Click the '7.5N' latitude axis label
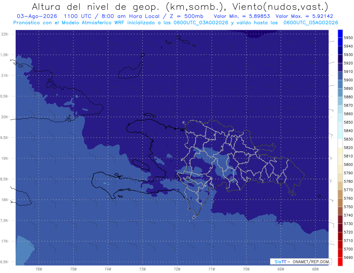This screenshot has height=273, width=354. (4, 221)
